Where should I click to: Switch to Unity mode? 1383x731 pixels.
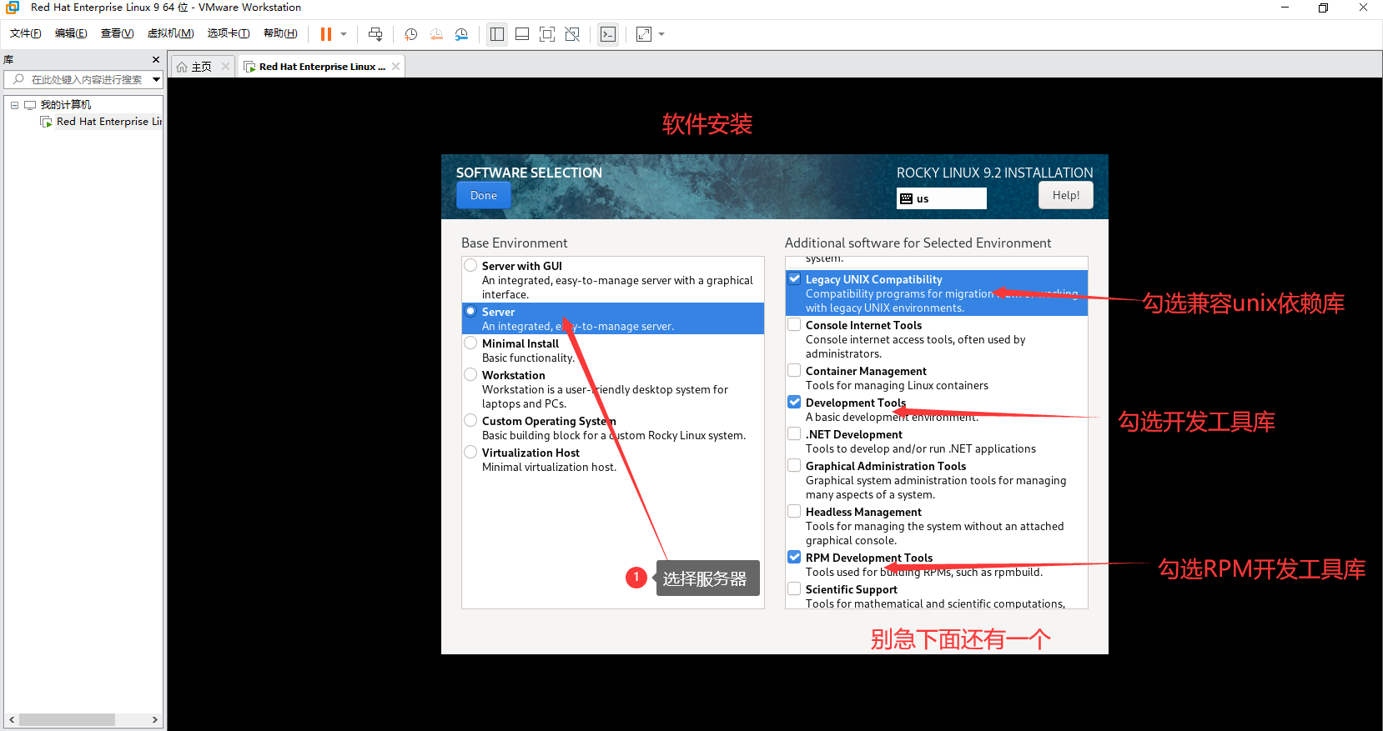coord(572,34)
